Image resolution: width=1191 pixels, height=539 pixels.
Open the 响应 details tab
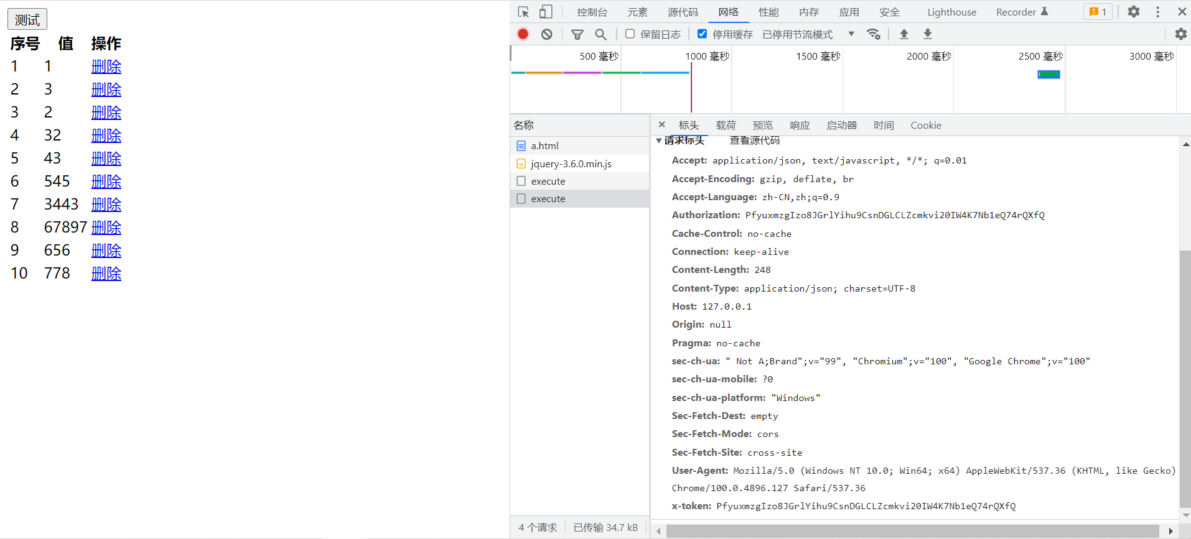coord(800,125)
